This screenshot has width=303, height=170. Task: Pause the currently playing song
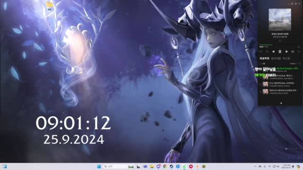coord(280,51)
